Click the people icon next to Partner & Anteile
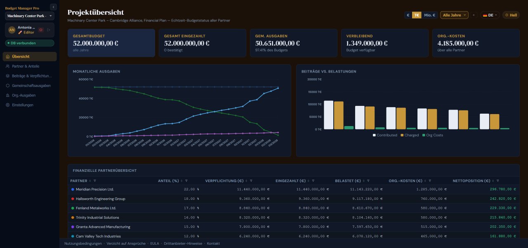 point(8,66)
